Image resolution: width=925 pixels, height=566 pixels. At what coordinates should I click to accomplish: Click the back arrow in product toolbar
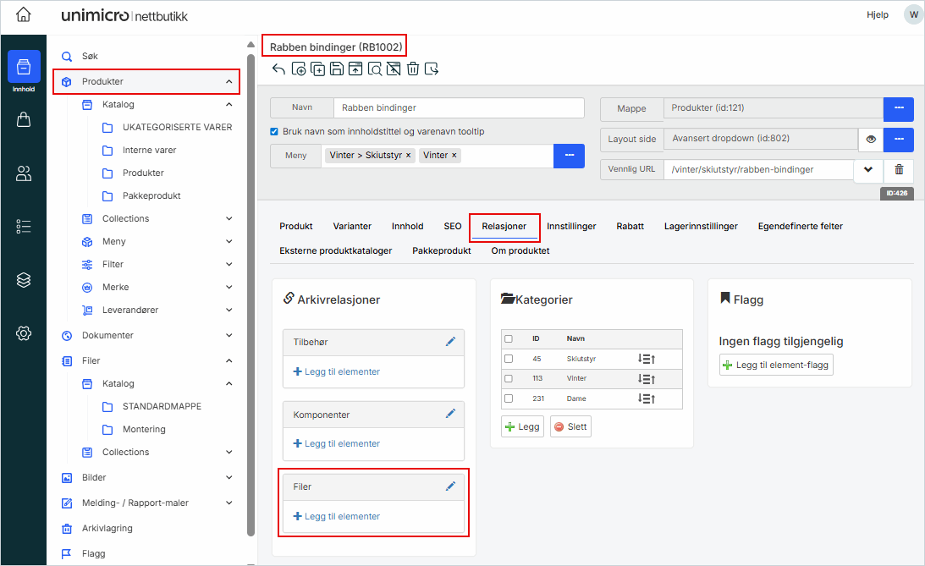click(278, 69)
